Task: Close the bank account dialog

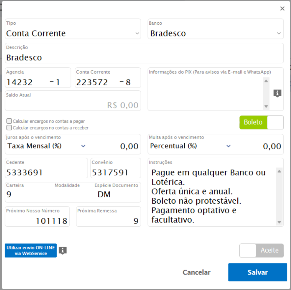Action: (x=282, y=9)
